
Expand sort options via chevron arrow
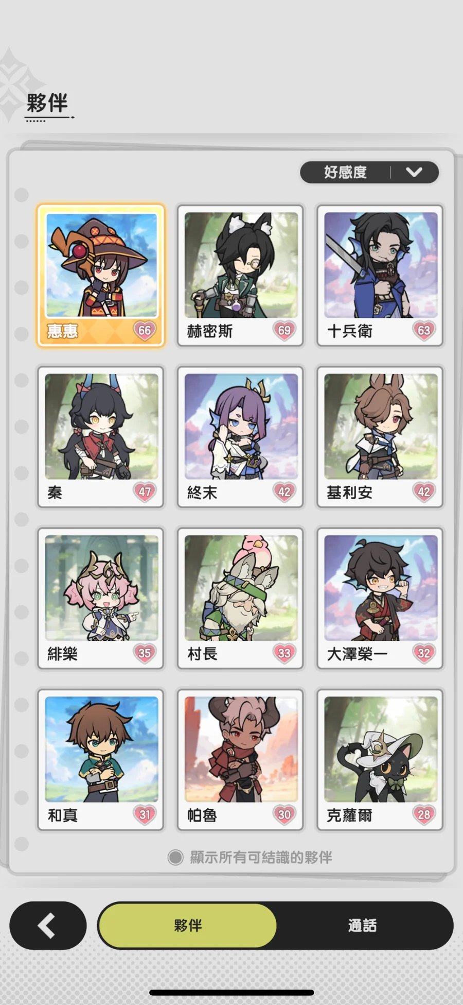414,172
